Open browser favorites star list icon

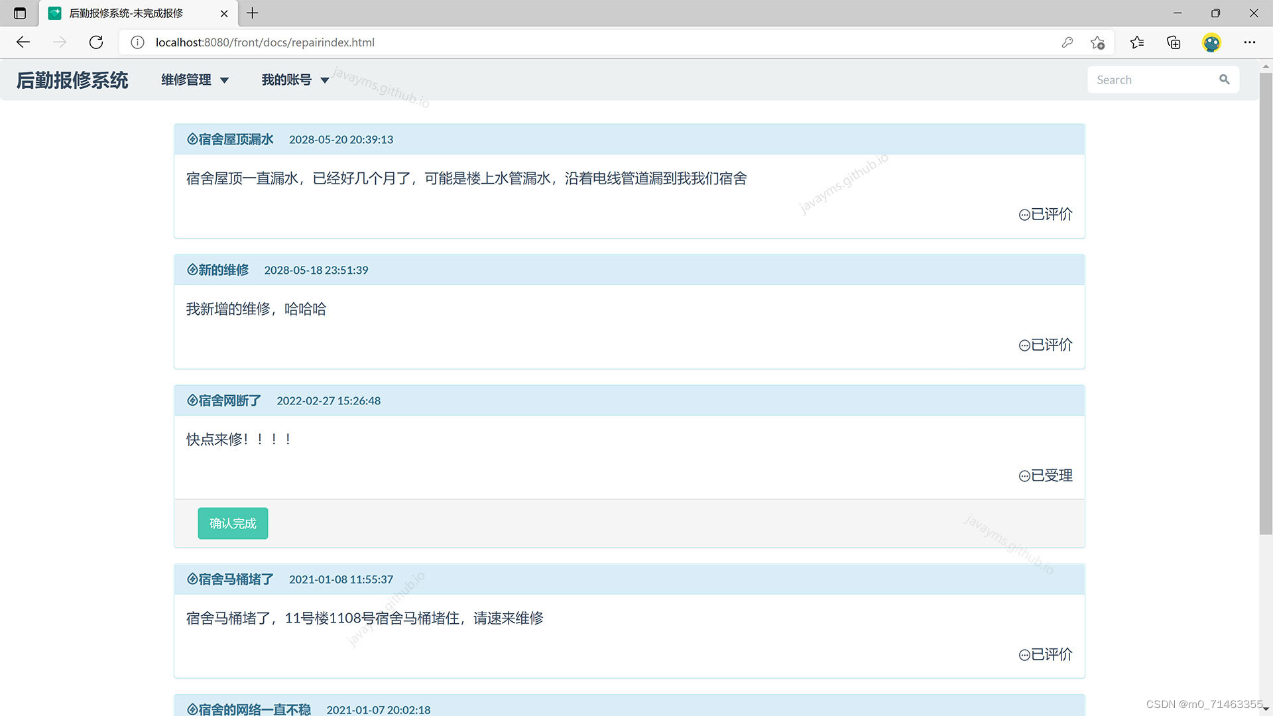tap(1137, 42)
